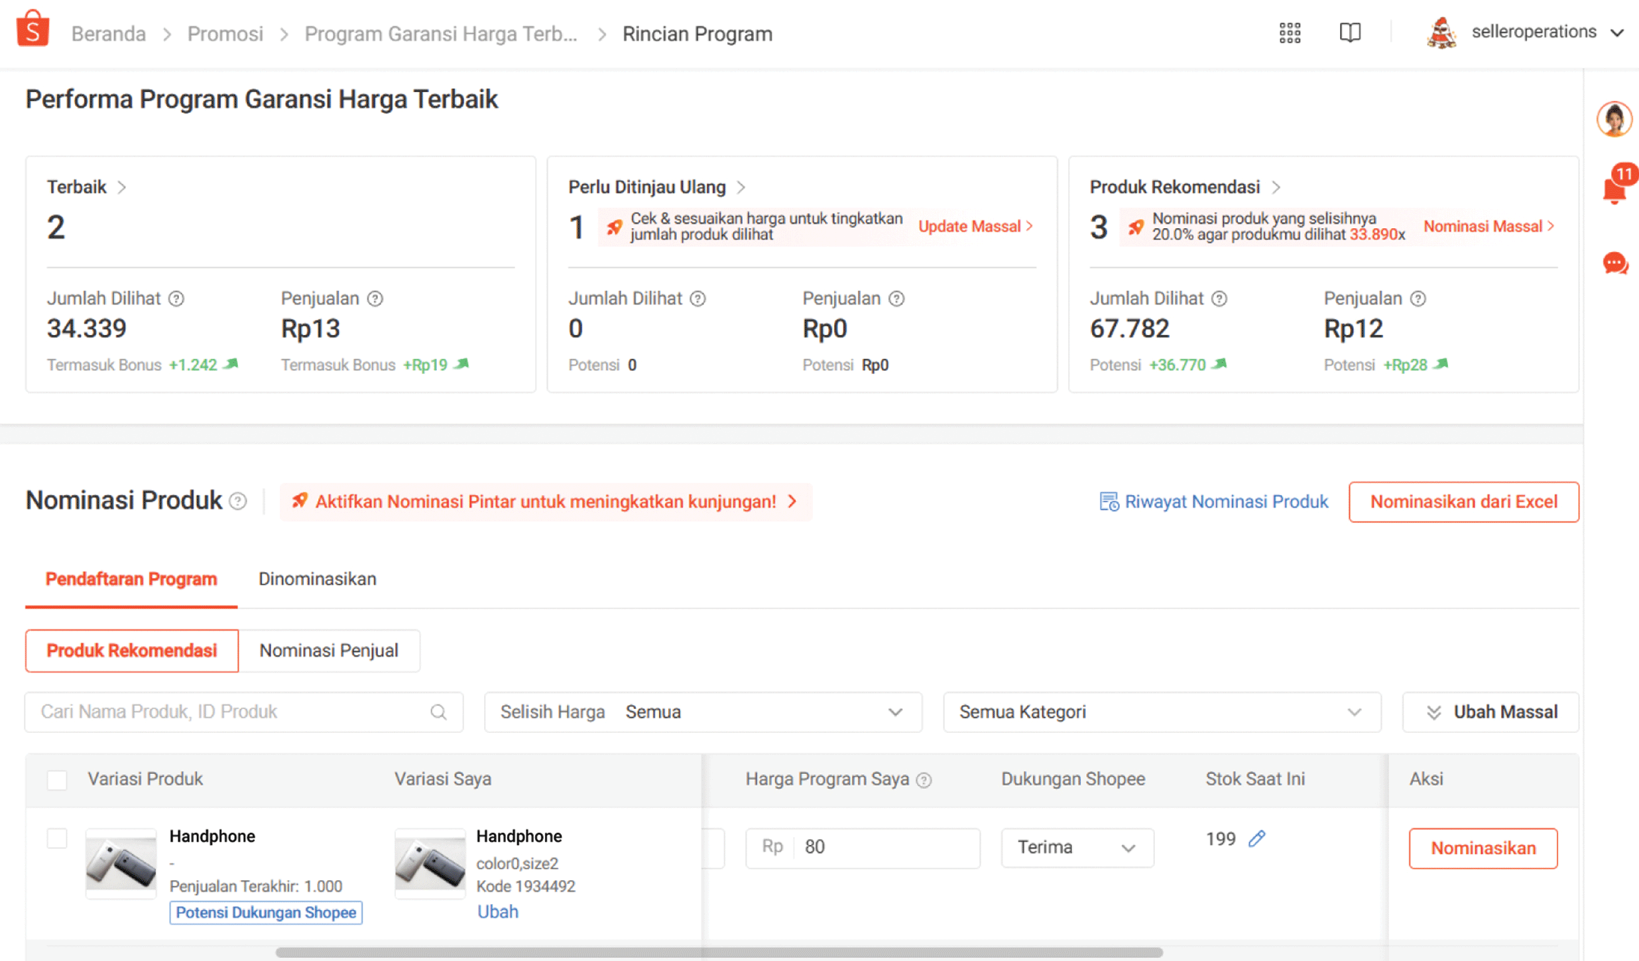
Task: Go to Promosi breadcrumb
Action: point(225,34)
